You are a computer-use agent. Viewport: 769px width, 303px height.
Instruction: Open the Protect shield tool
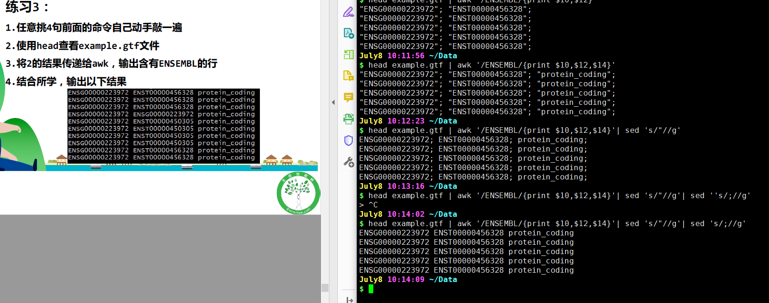point(348,140)
